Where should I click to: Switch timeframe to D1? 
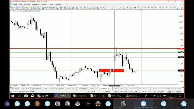click(x=167, y=8)
